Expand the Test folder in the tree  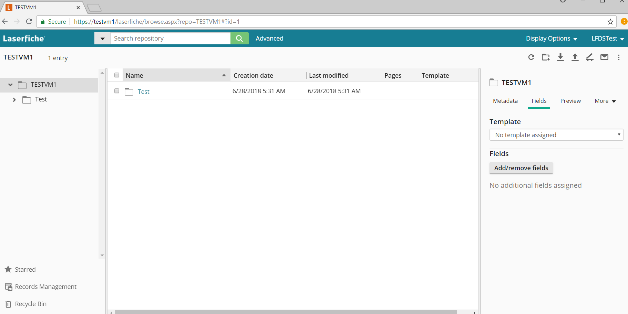tap(14, 100)
